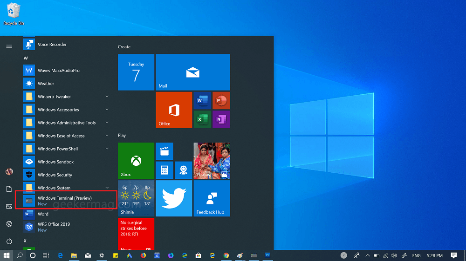The width and height of the screenshot is (466, 261).
Task: Expand Windows Ease of Access folder
Action: (107, 136)
